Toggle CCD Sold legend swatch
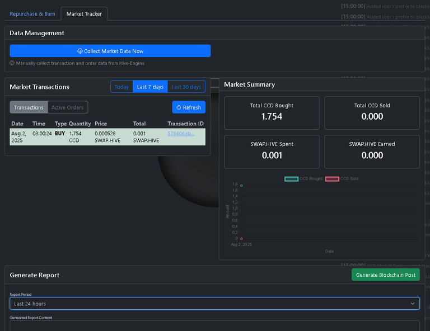Viewport: 430px width, 331px height. 332,179
